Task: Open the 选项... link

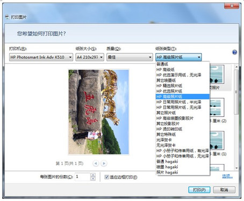Action: 227,176
